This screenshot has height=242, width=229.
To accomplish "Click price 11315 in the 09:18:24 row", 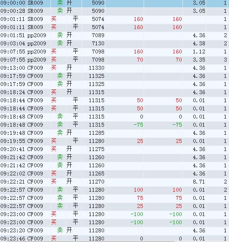I will [97, 92].
